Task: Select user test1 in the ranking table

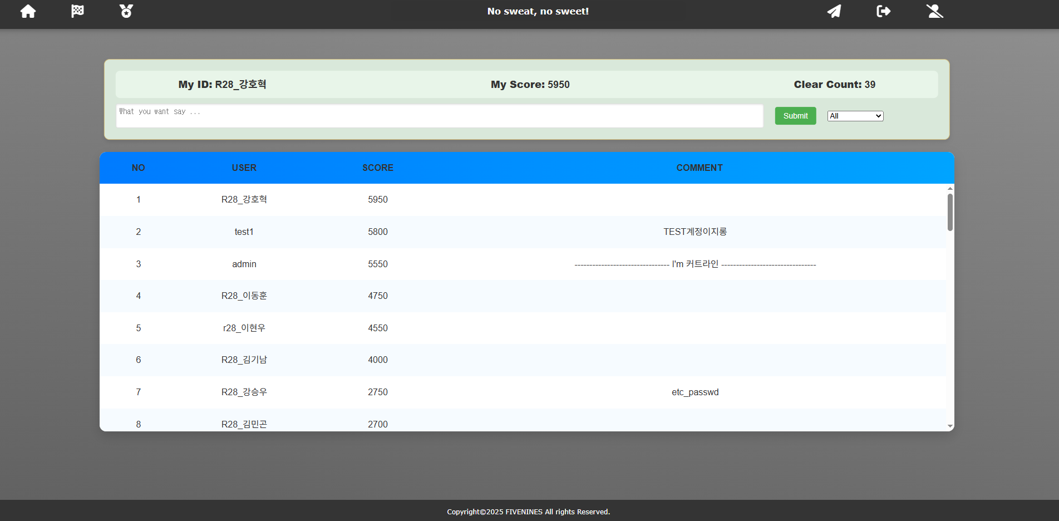Action: pos(244,232)
